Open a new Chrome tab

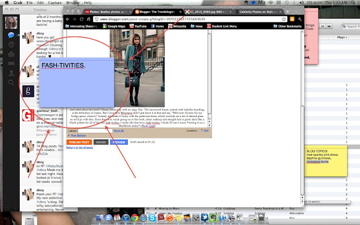[287, 12]
